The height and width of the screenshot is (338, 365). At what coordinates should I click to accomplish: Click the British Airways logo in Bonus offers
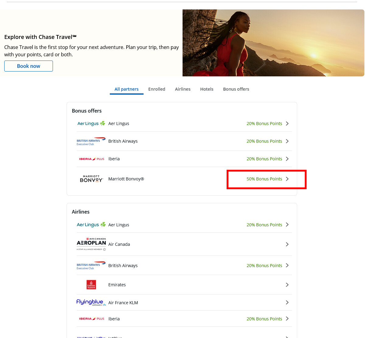tap(91, 141)
